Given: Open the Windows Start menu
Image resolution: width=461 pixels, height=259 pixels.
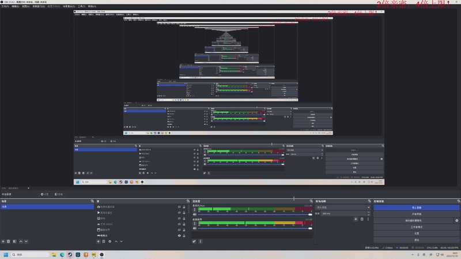Looking at the screenshot, I should pos(6,254).
